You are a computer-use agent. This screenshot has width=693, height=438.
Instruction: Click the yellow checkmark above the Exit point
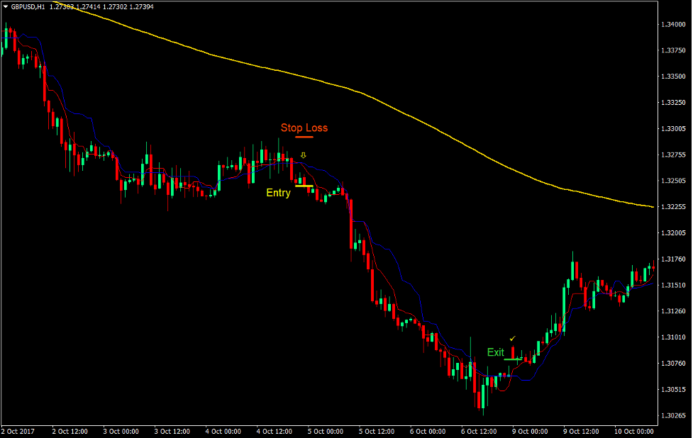(x=513, y=339)
